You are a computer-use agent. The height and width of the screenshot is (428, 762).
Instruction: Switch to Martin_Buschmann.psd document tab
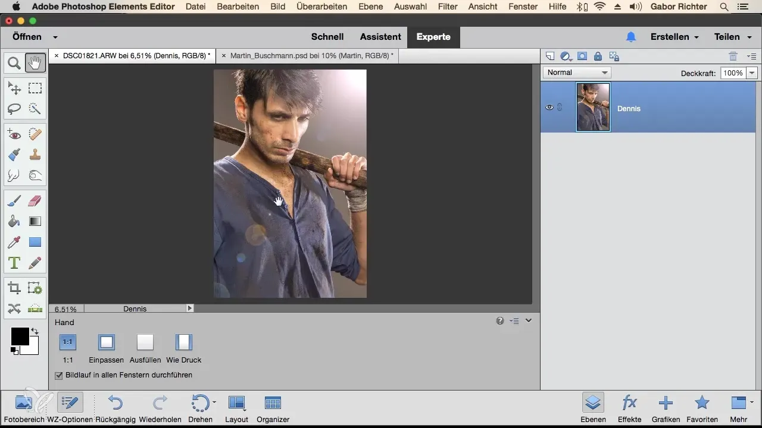point(311,56)
